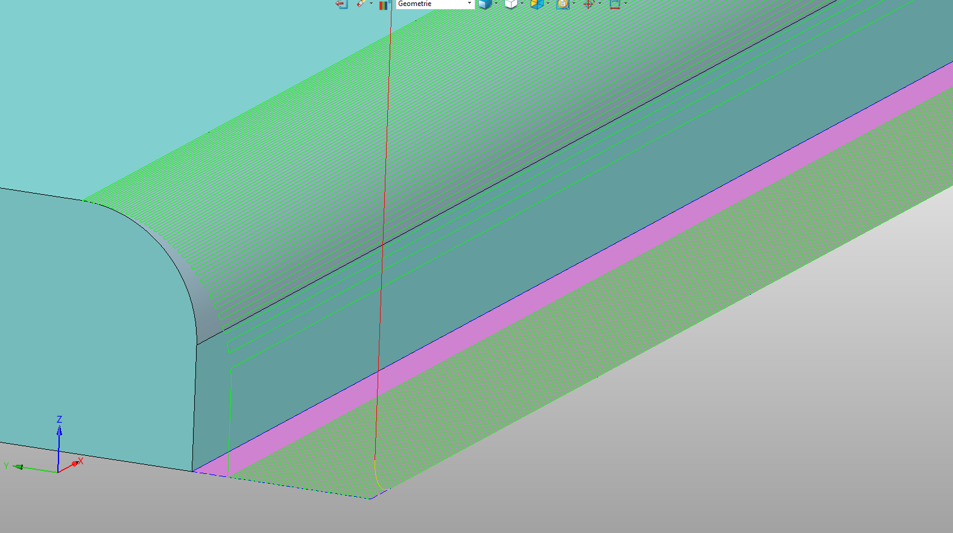
Task: Open the RGB color bars icon
Action: tap(384, 5)
